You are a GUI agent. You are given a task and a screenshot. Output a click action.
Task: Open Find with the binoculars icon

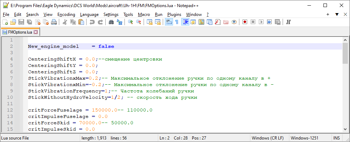[x=111, y=22]
